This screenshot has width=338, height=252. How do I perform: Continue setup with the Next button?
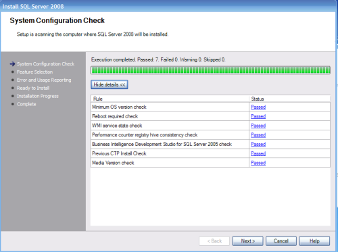point(247,241)
